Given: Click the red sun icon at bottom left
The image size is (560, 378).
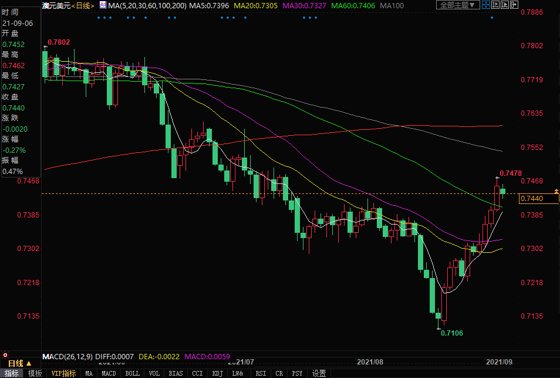Looking at the screenshot, I should (6, 356).
